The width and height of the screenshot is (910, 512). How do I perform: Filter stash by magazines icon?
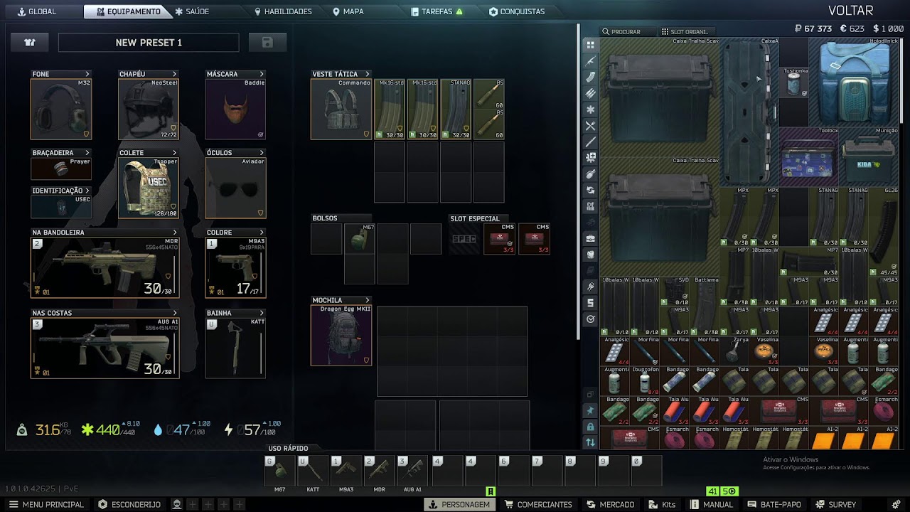point(590,78)
